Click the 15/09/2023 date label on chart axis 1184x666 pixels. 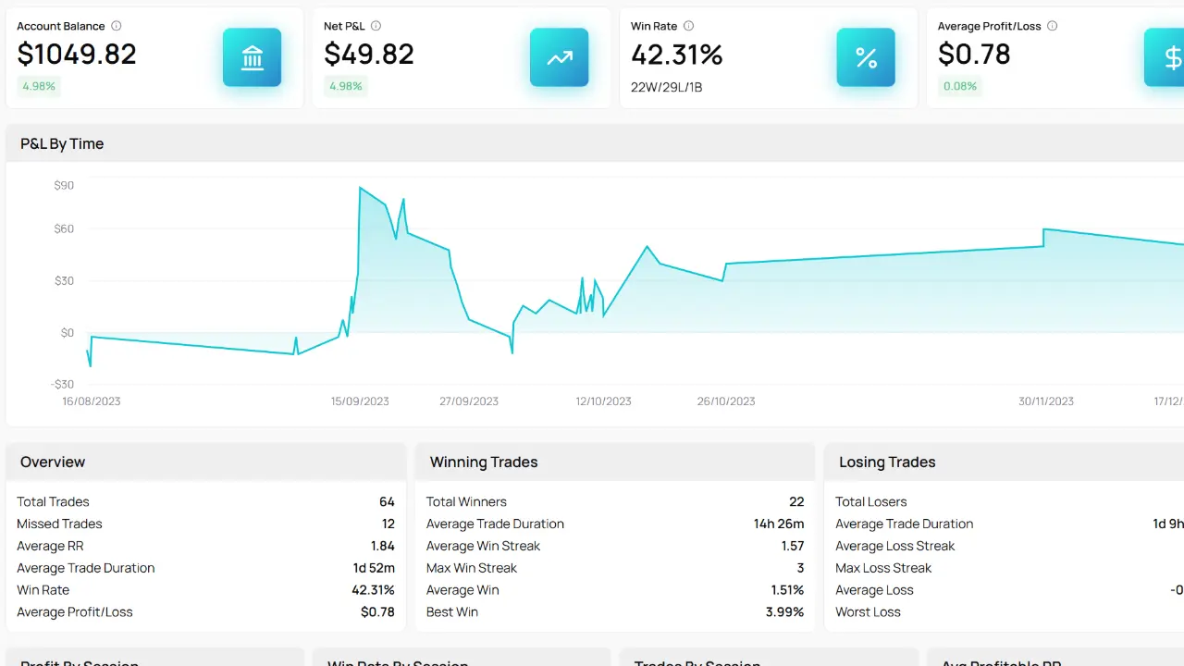[360, 401]
